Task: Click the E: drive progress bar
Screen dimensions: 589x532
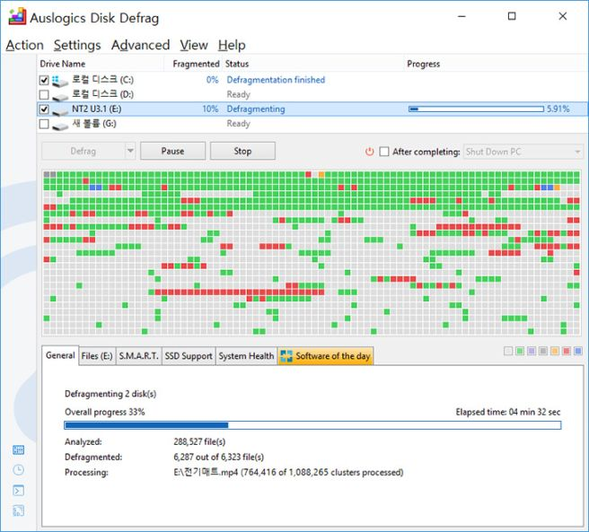Action: click(x=476, y=109)
